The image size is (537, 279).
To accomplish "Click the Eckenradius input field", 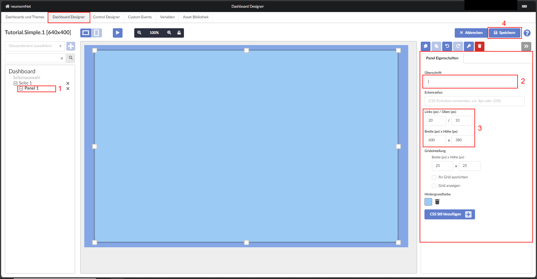I will point(474,101).
